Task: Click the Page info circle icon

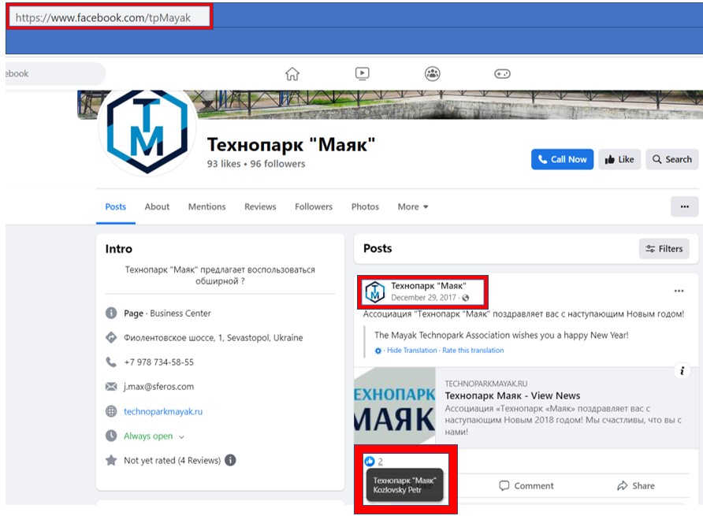Action: 111,313
